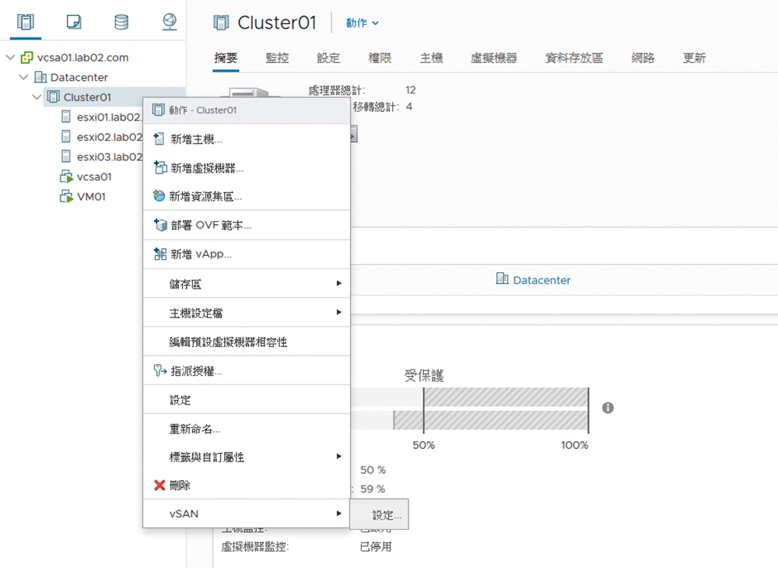The image size is (778, 568).
Task: Expand the vSAN submenu arrow
Action: click(x=339, y=514)
